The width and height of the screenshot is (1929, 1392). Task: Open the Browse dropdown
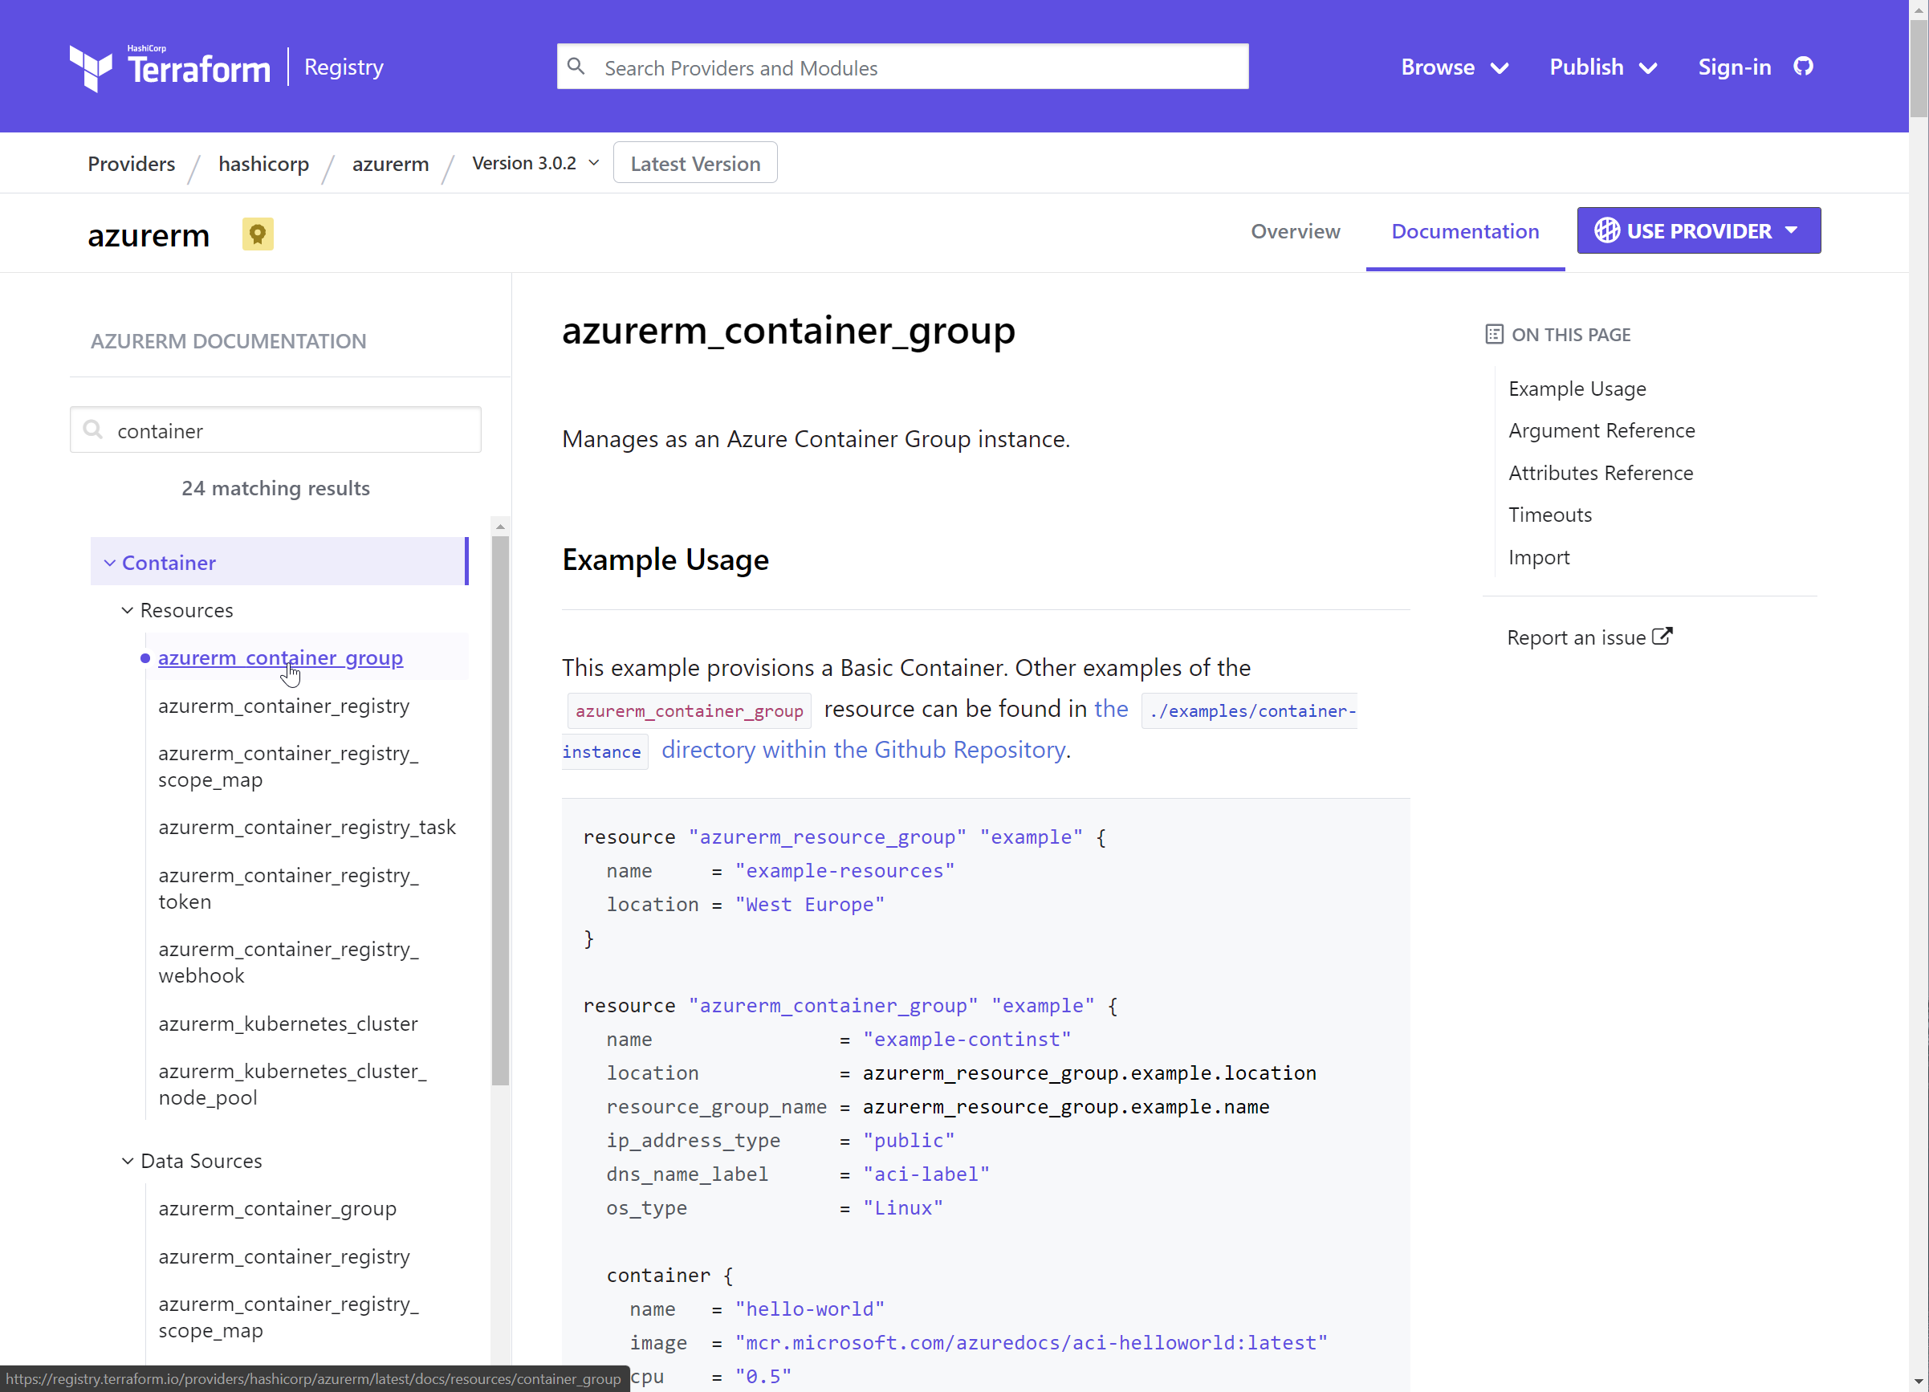[x=1454, y=67]
